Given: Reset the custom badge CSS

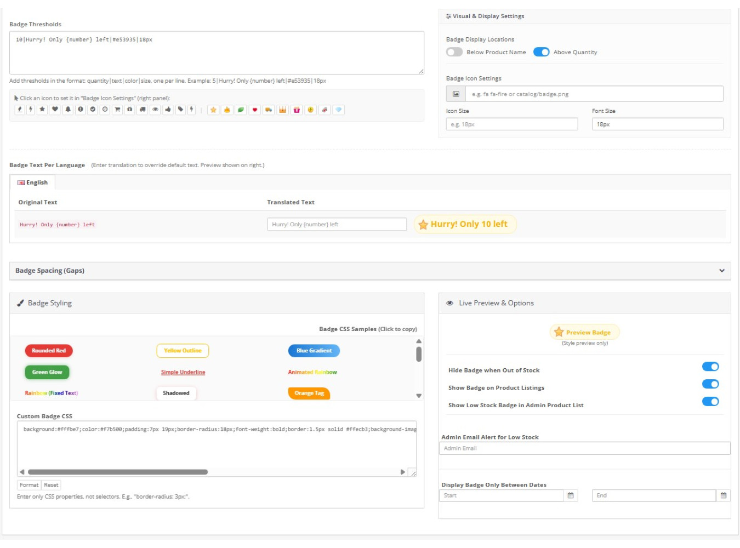Looking at the screenshot, I should click(51, 485).
